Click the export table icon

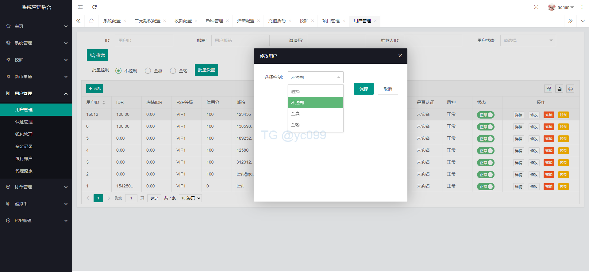(x=560, y=89)
